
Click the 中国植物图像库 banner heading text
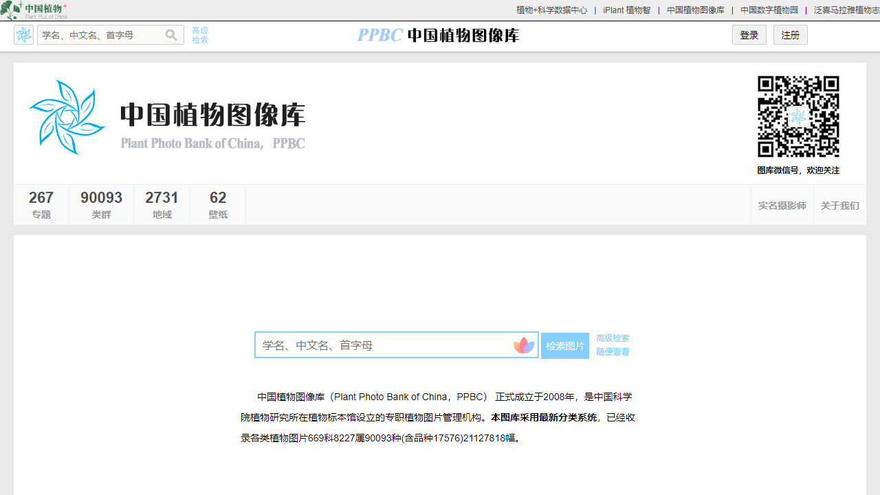(x=212, y=115)
